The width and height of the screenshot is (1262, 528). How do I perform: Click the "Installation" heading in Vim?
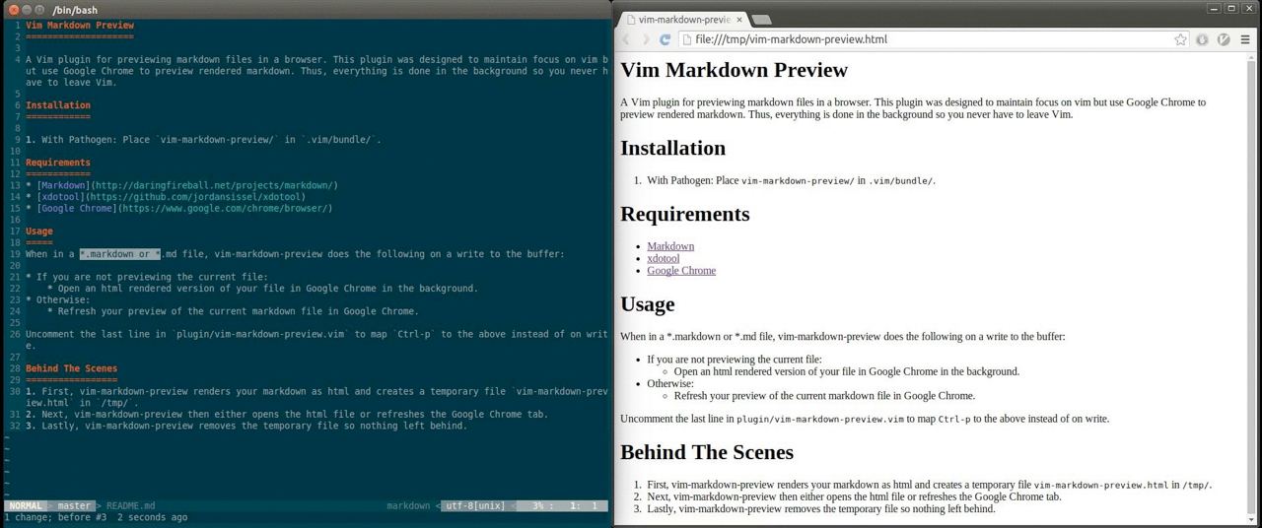[x=58, y=105]
